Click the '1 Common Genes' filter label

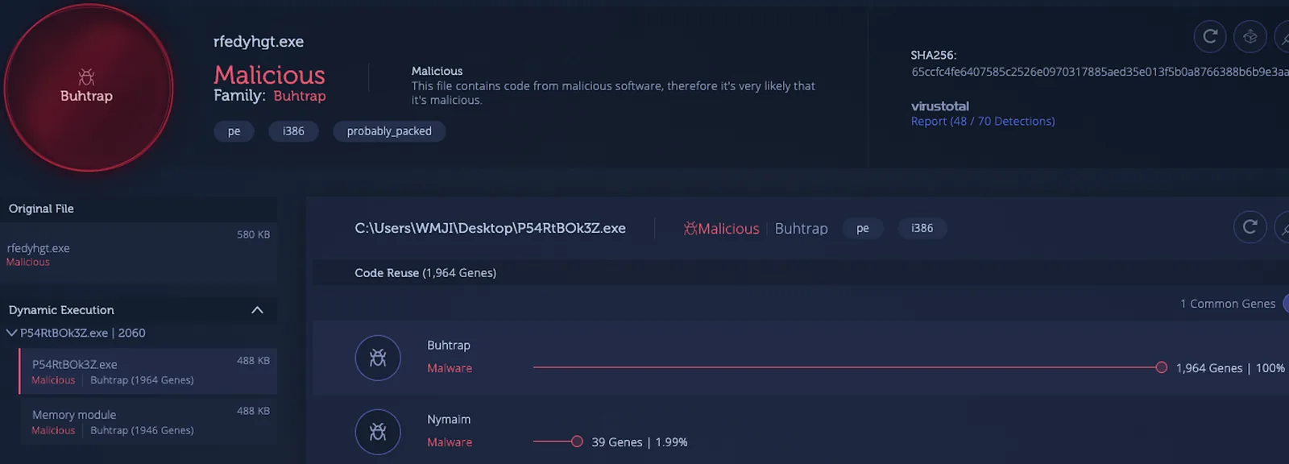click(x=1228, y=304)
